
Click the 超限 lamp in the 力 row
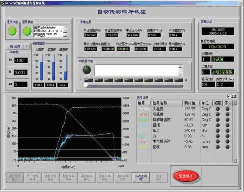pos(218,136)
